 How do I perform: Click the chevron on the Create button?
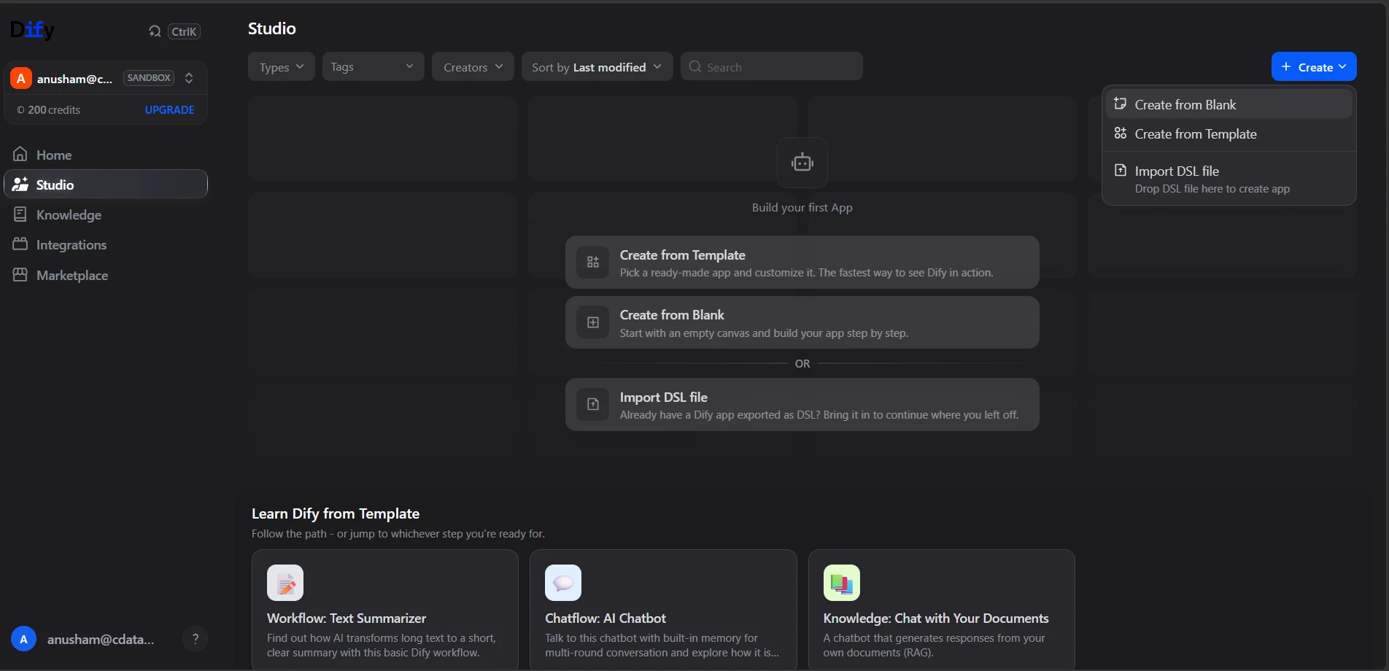[1342, 66]
